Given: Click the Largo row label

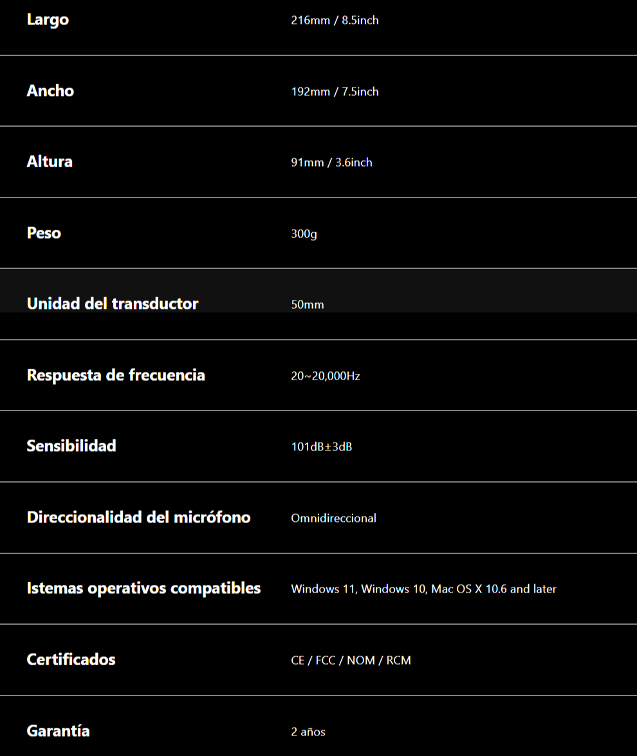Looking at the screenshot, I should click(x=48, y=20).
